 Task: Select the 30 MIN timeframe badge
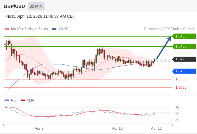click(36, 6)
